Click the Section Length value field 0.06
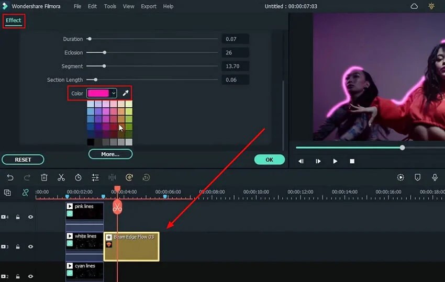445x282 pixels. click(235, 80)
